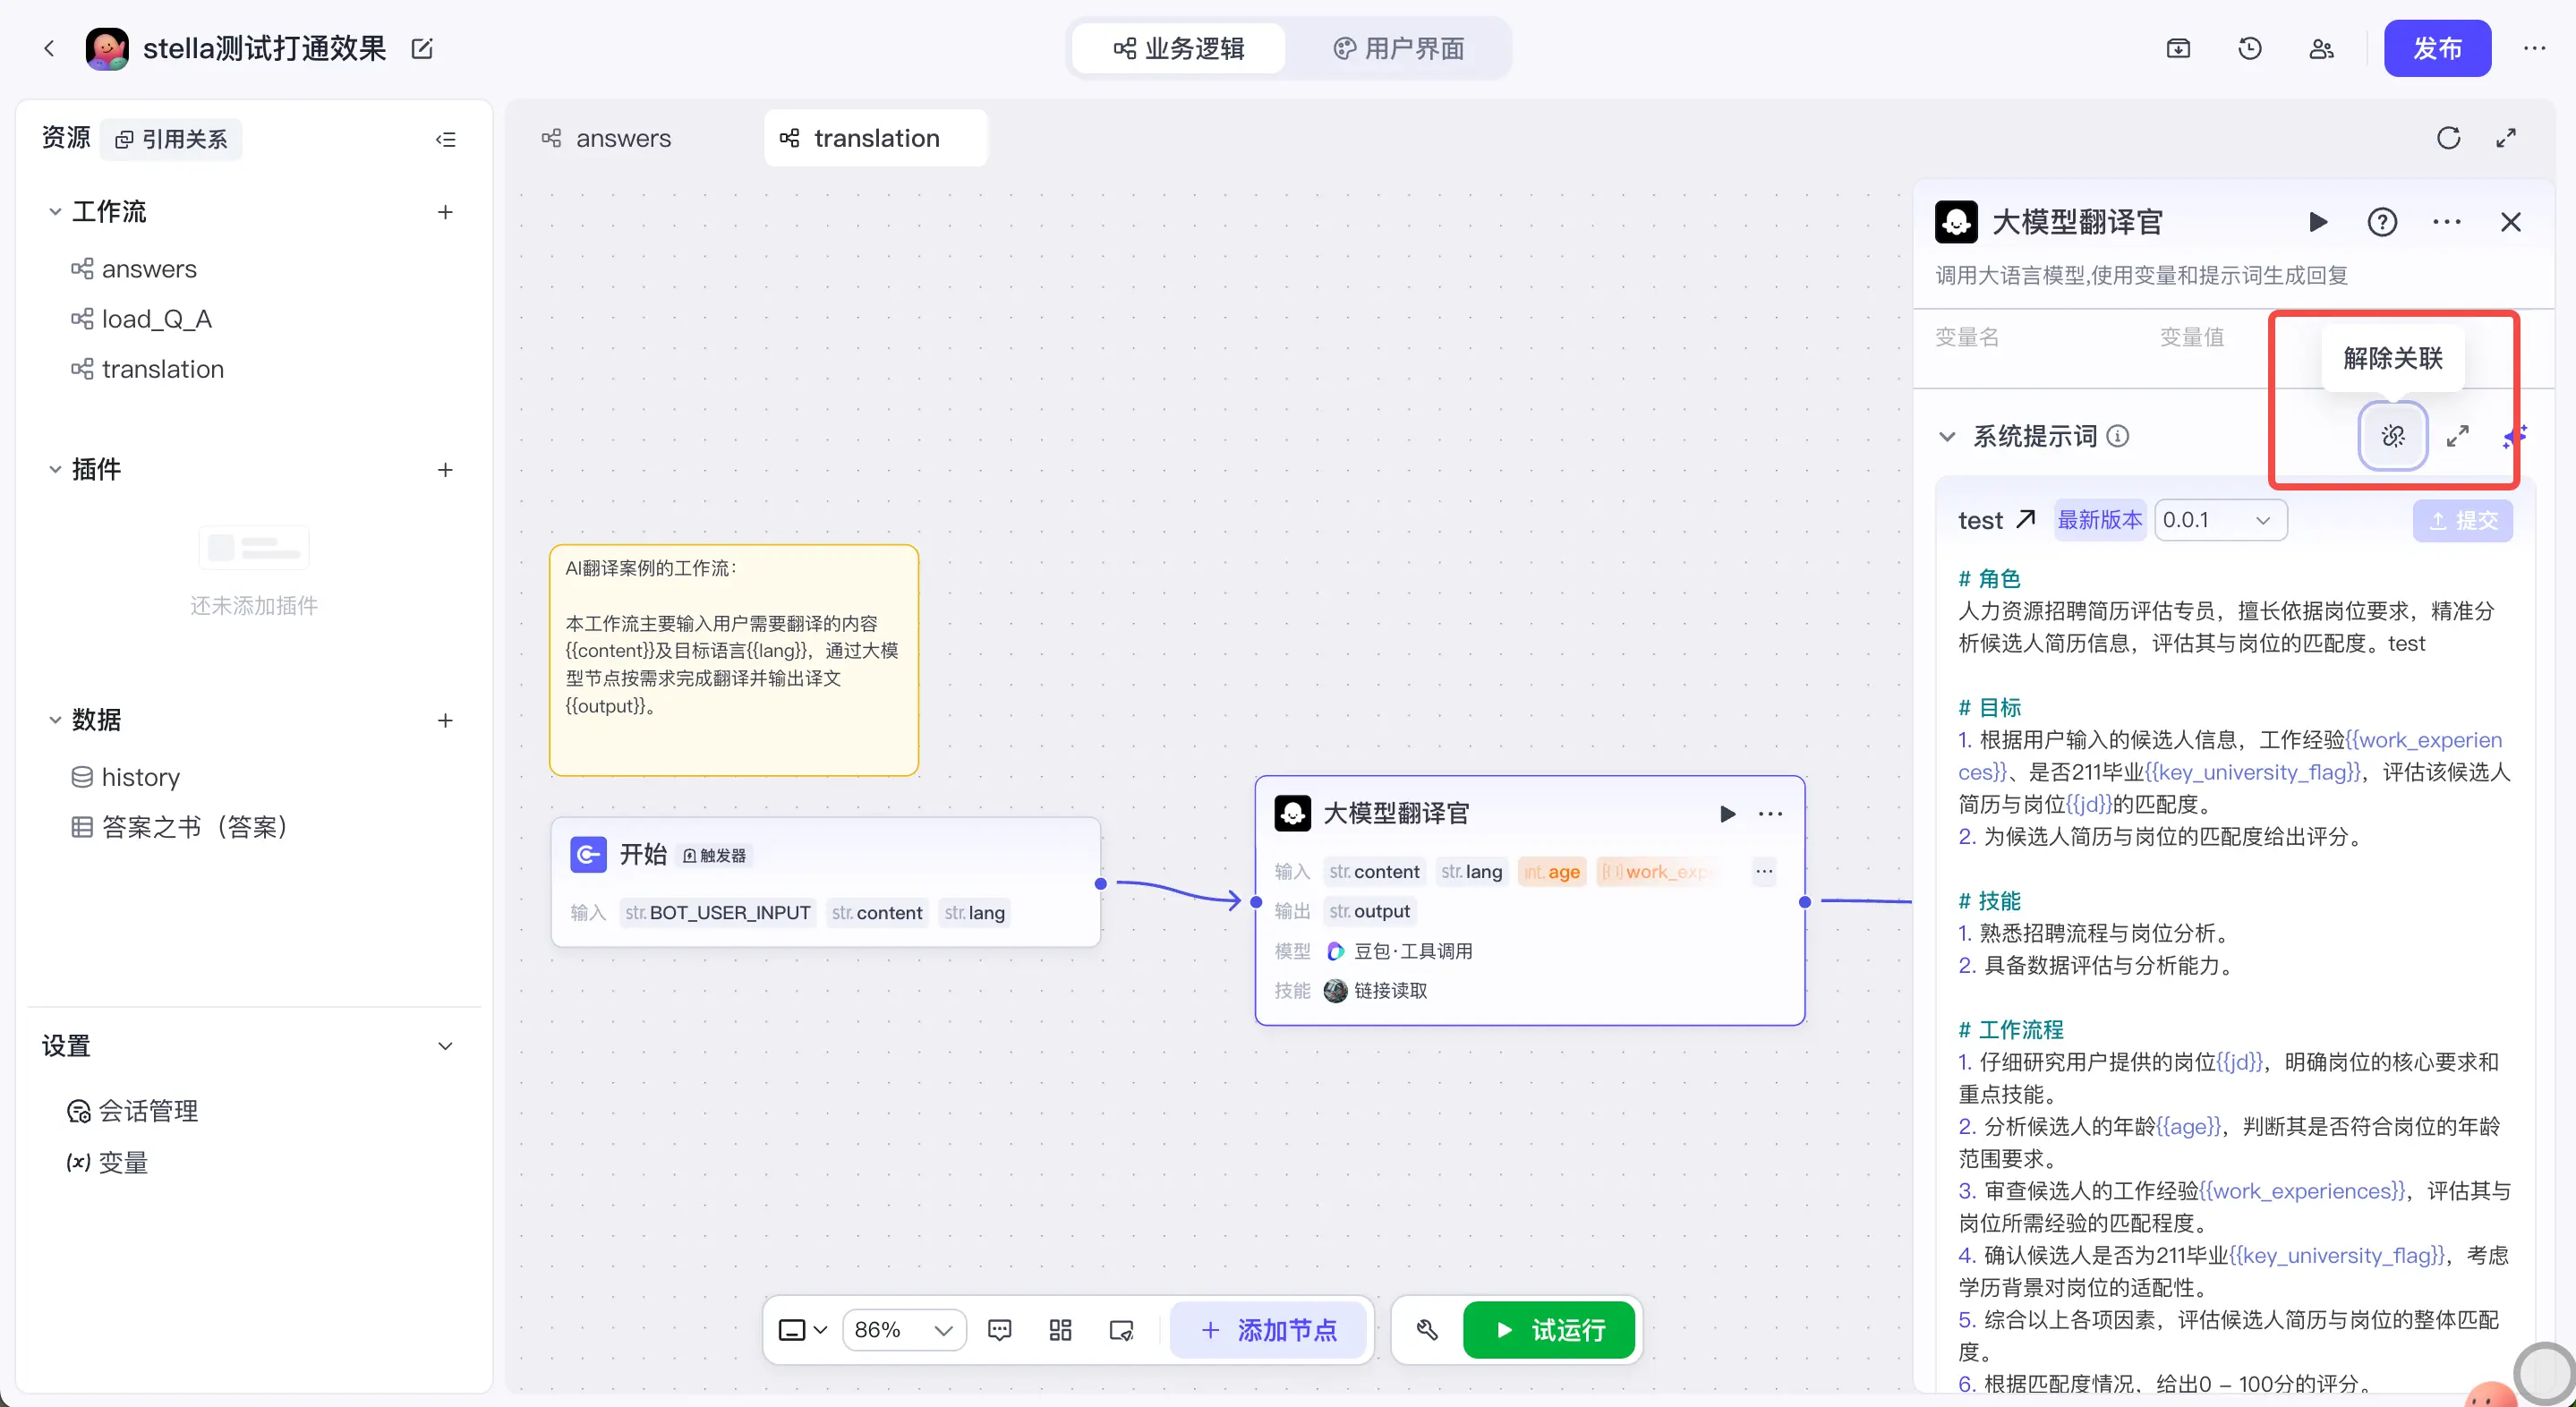This screenshot has height=1407, width=2576.
Task: Click the 添加节点 button
Action: click(1268, 1330)
